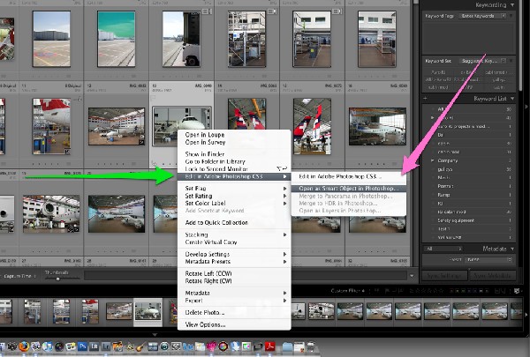Image resolution: width=530 pixels, height=357 pixels.
Task: Choose Lock to Second Monitor
Action: point(216,168)
